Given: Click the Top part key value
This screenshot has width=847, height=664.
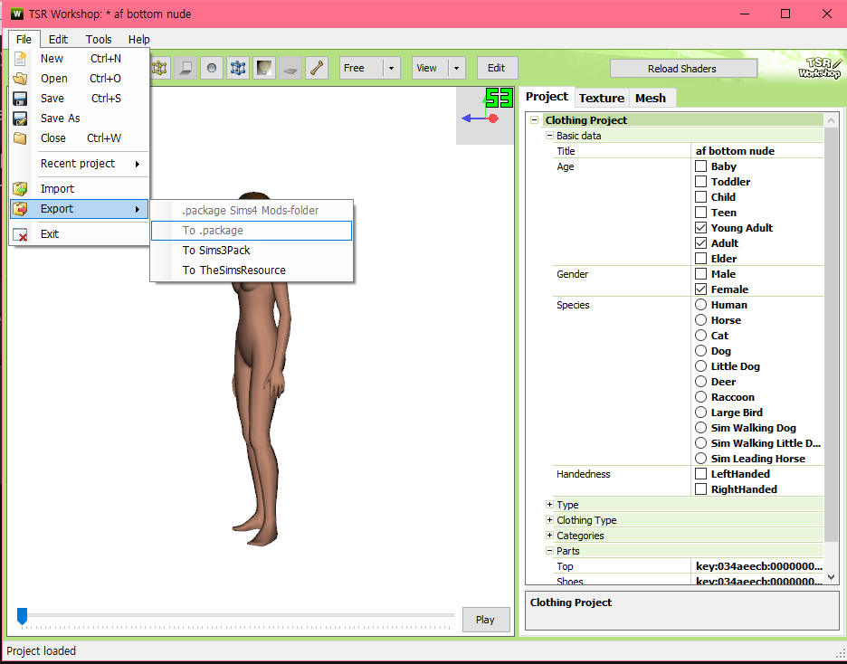Looking at the screenshot, I should pyautogui.click(x=757, y=566).
